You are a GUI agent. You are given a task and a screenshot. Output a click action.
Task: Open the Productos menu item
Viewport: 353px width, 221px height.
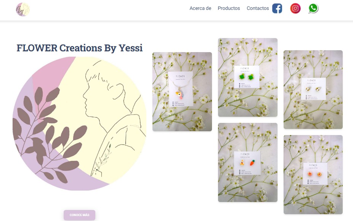tap(229, 8)
